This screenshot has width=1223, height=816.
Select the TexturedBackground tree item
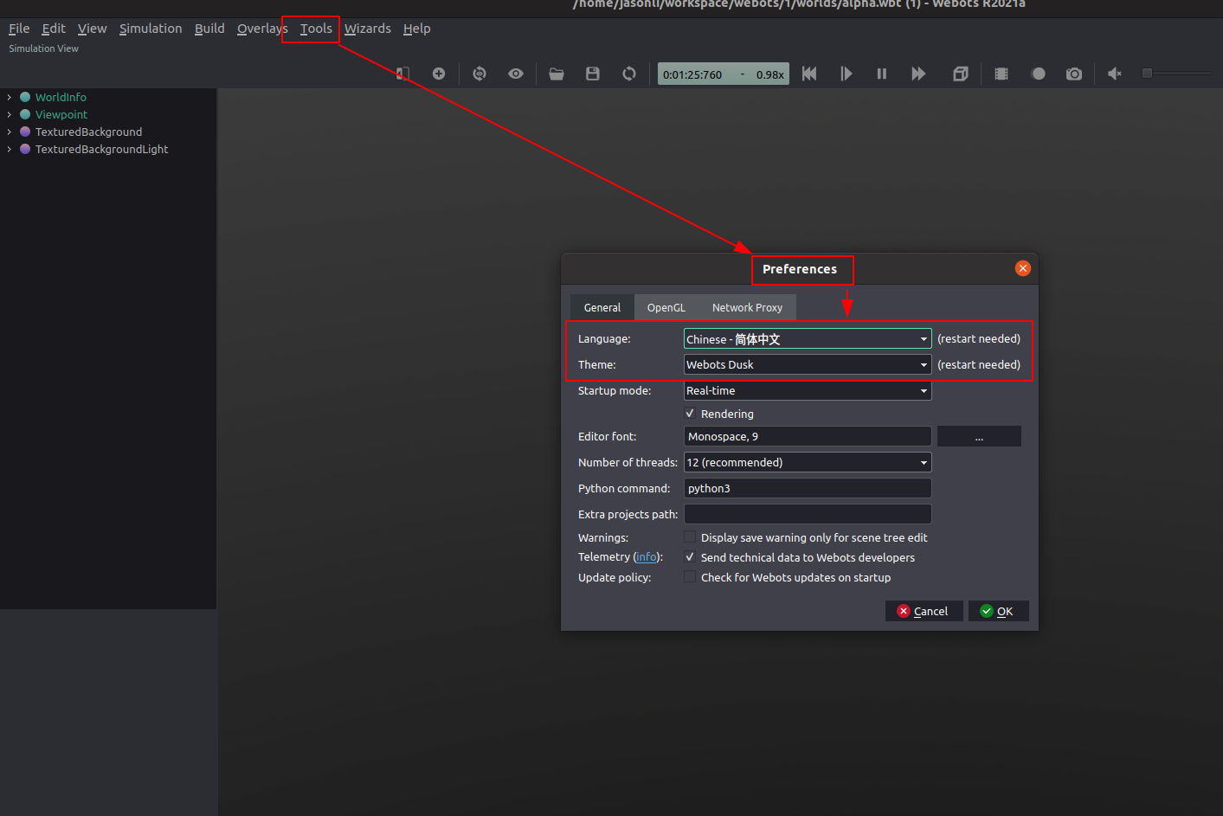(88, 132)
